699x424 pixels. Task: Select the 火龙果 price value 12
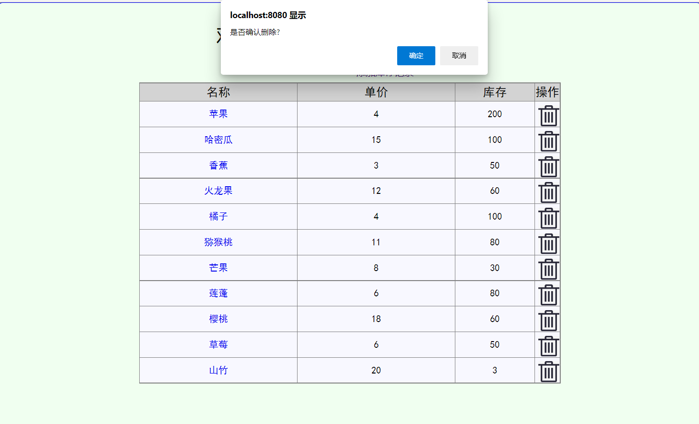(x=376, y=191)
